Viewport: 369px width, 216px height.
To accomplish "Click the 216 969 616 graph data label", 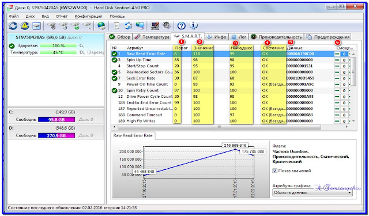I will click(x=235, y=146).
